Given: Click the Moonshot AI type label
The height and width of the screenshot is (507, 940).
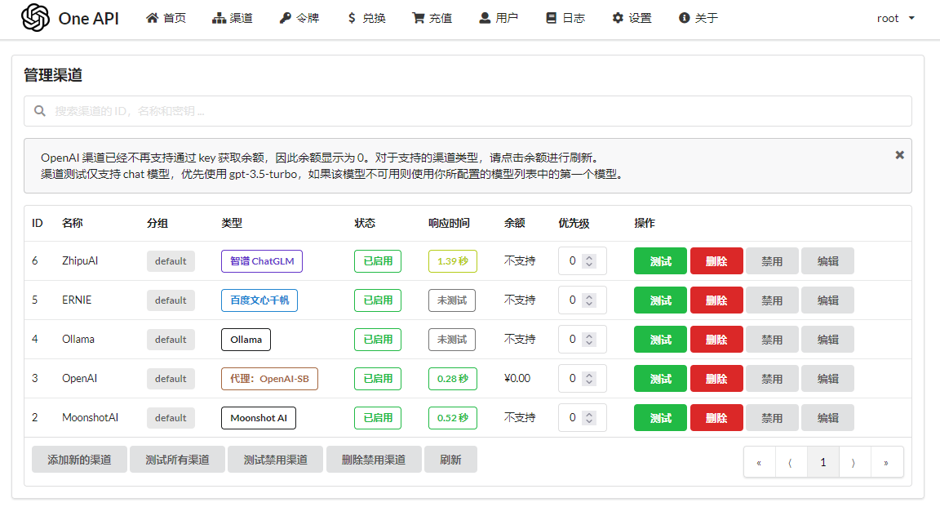Looking at the screenshot, I should click(259, 417).
